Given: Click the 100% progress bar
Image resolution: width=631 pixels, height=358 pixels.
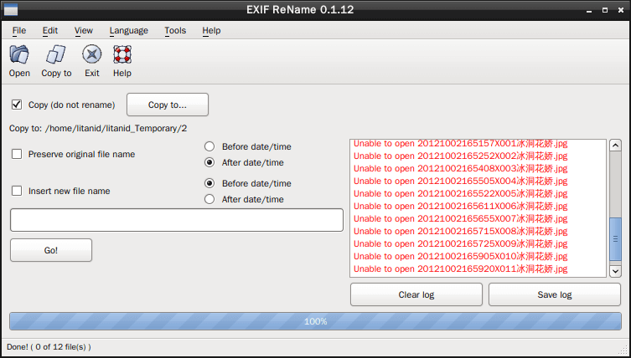Looking at the screenshot, I should [315, 321].
